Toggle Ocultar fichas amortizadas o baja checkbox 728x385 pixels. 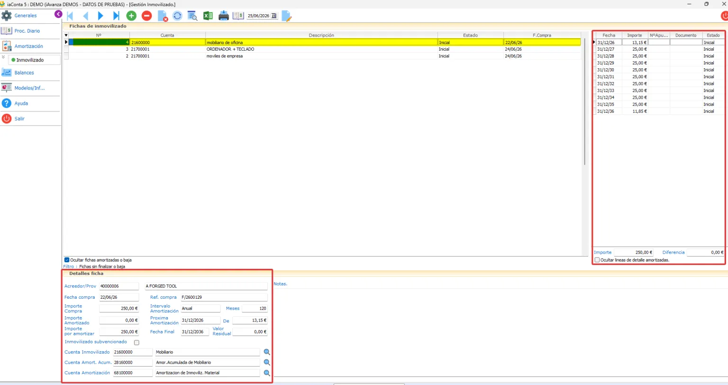coord(67,260)
